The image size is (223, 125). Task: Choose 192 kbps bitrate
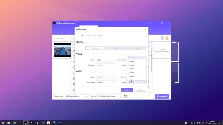[136, 73]
